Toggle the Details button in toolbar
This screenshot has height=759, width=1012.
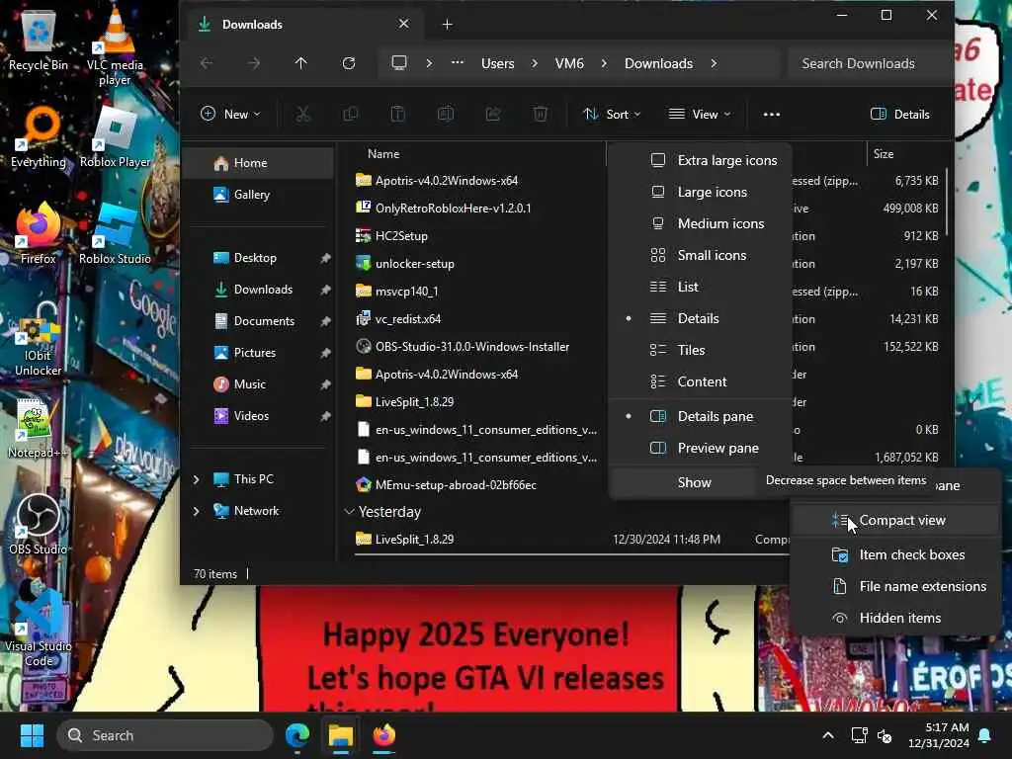pos(899,115)
